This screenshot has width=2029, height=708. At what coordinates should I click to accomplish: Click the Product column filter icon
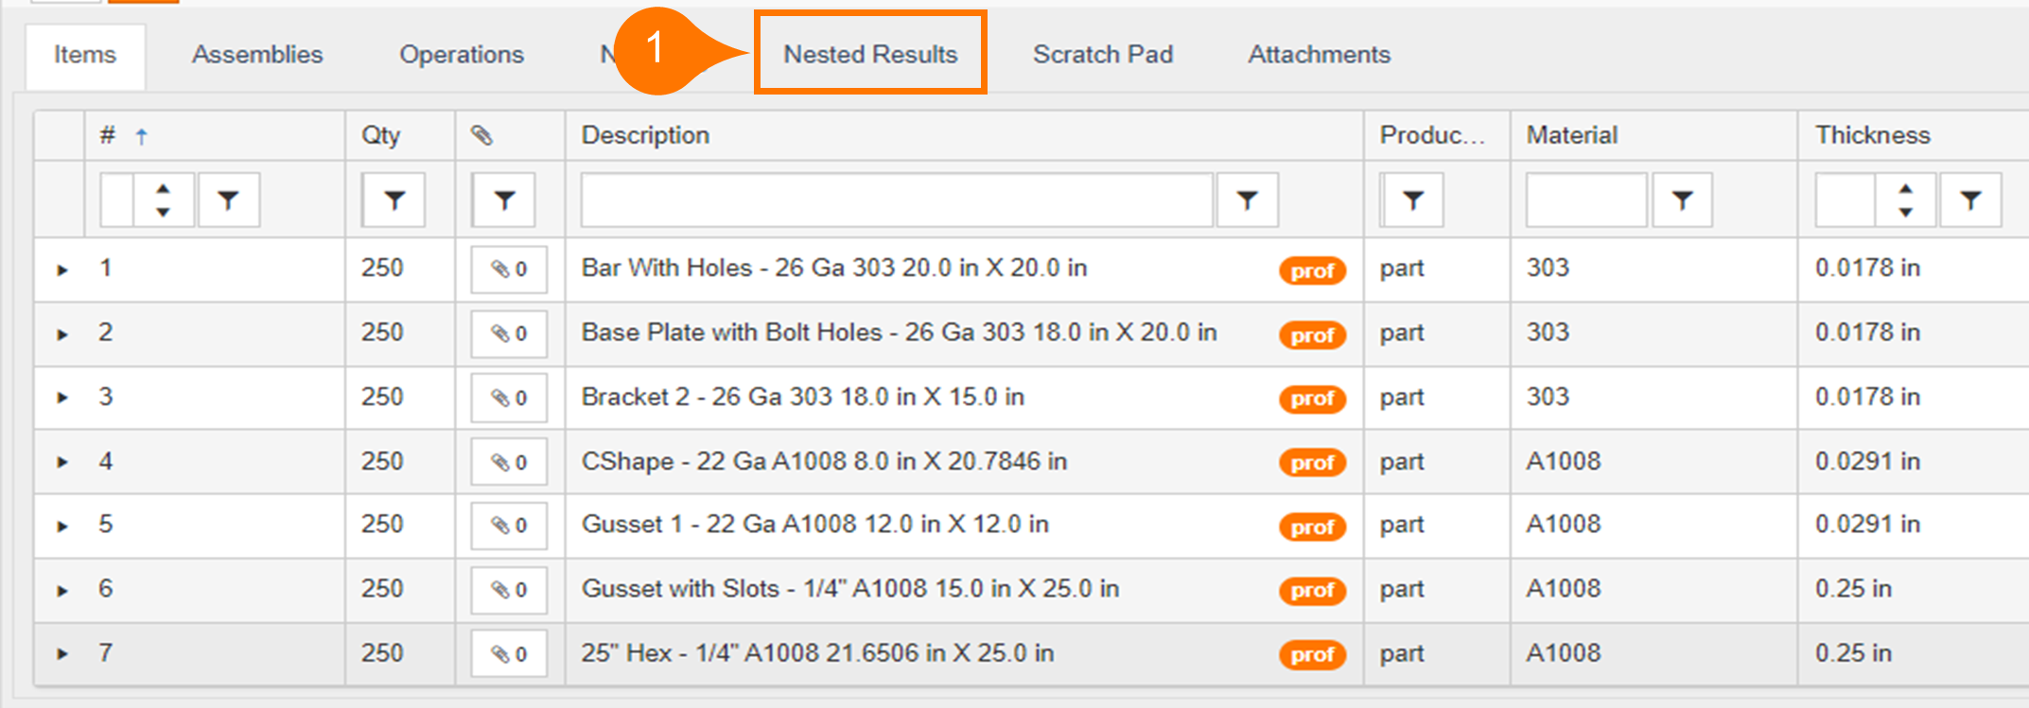(x=1412, y=200)
